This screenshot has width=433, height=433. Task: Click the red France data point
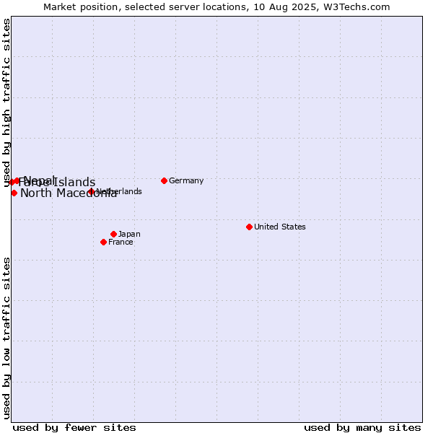[103, 242]
